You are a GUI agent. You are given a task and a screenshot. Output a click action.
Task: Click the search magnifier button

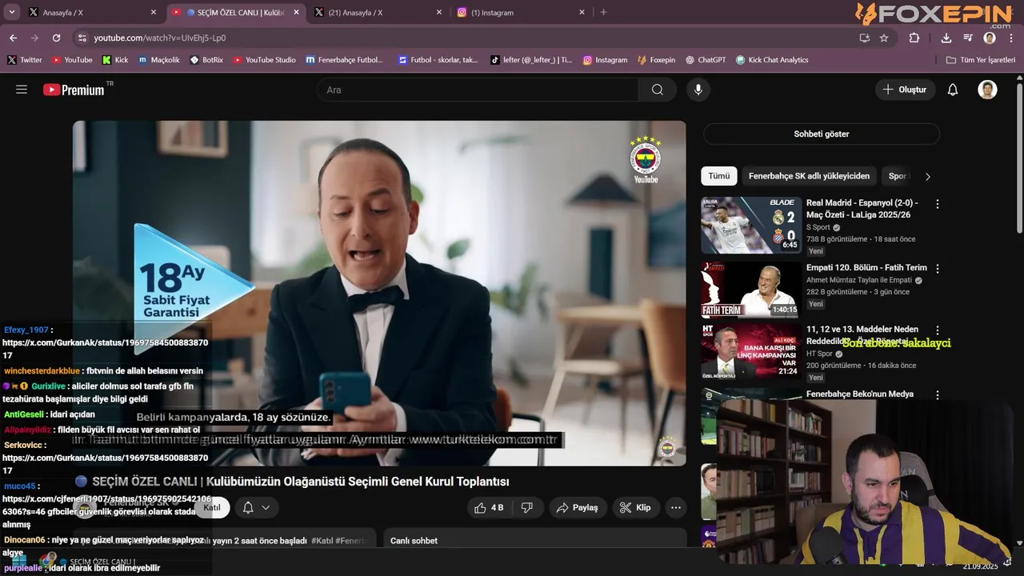(658, 90)
